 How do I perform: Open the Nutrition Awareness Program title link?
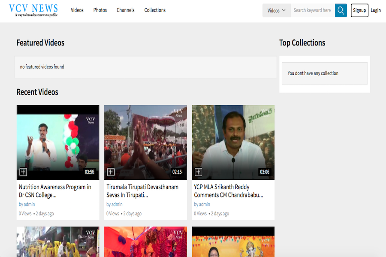[55, 191]
